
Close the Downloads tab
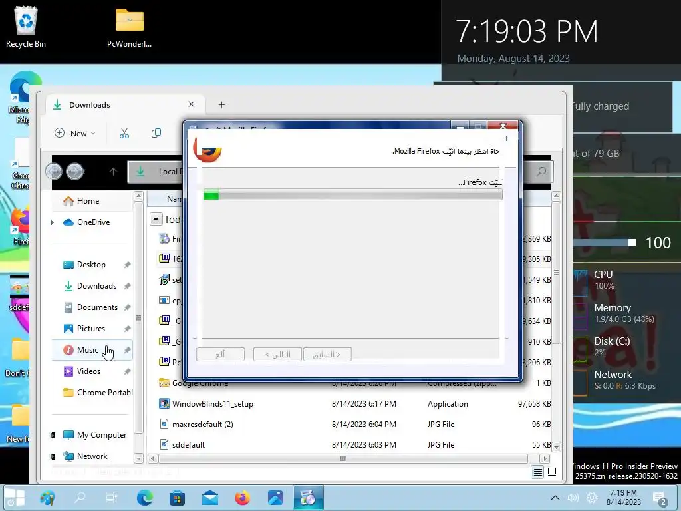[x=191, y=104]
